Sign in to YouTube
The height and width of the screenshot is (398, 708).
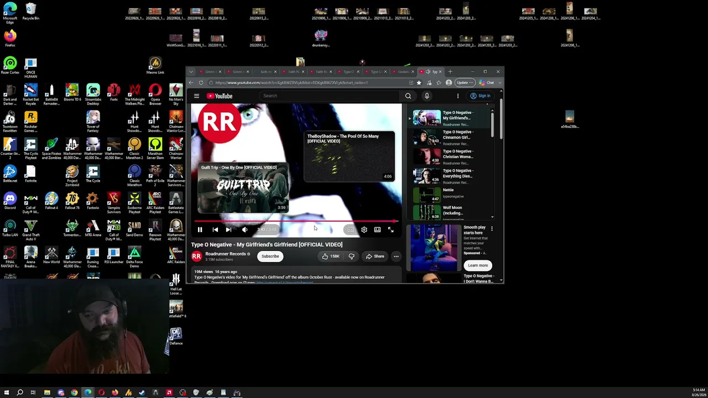point(480,96)
